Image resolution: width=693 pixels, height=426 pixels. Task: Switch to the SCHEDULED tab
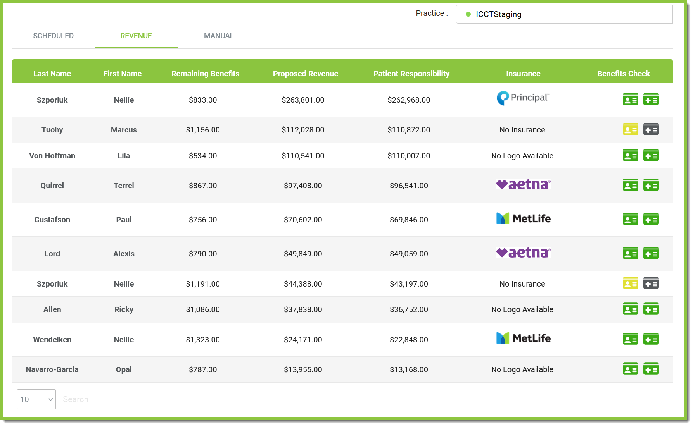(x=54, y=36)
